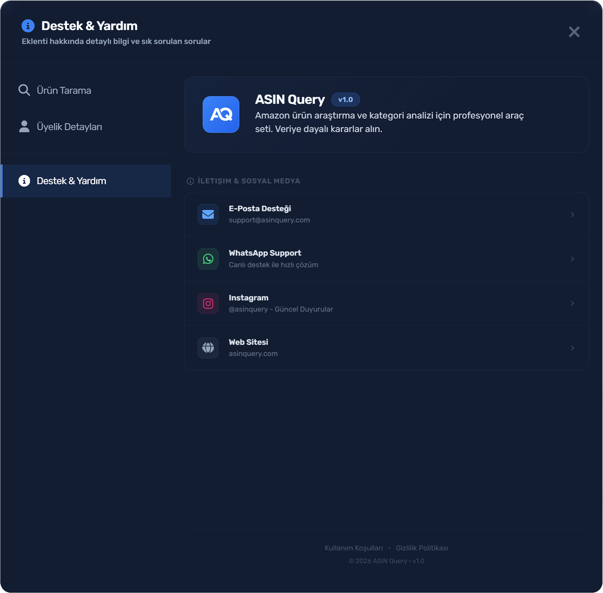The height and width of the screenshot is (593, 603).
Task: Click the ASIN Query AQ logo
Action: coord(221,114)
